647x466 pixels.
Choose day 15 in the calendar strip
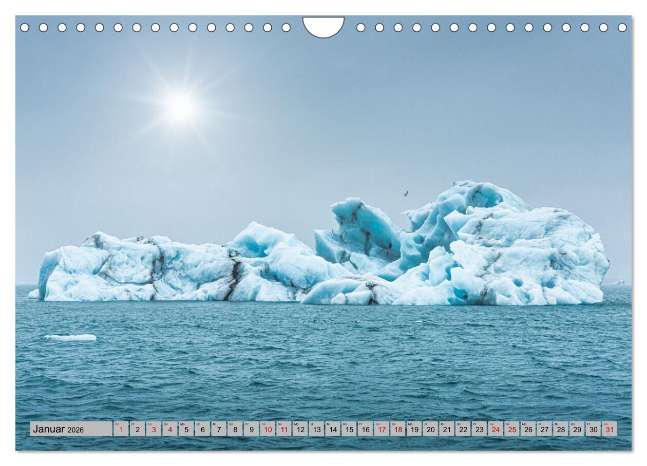point(349,429)
